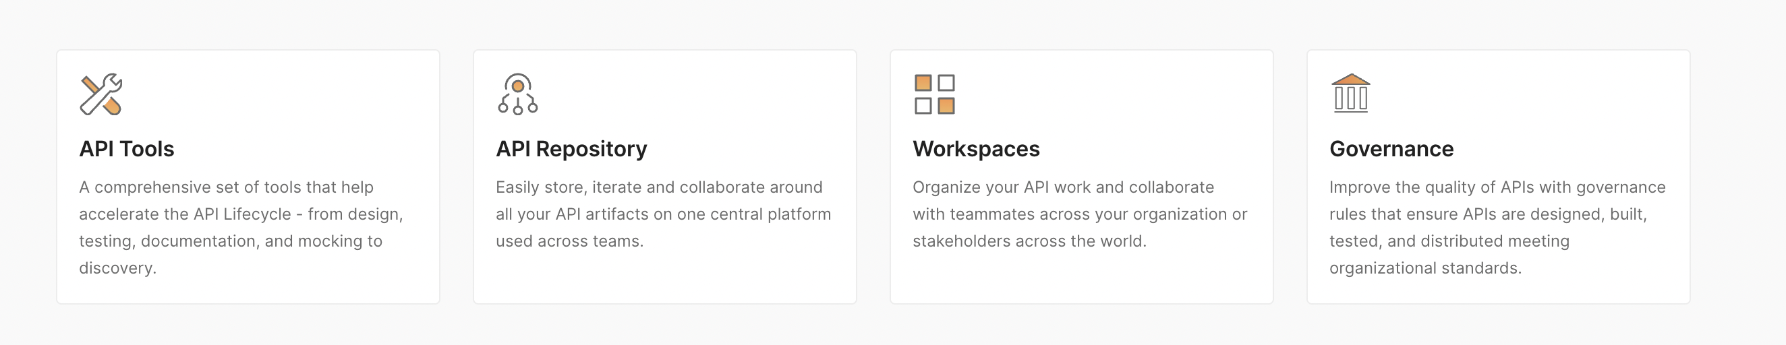1786x345 pixels.
Task: Click "stakeholders across the world." in Workspaces card
Action: point(1029,241)
